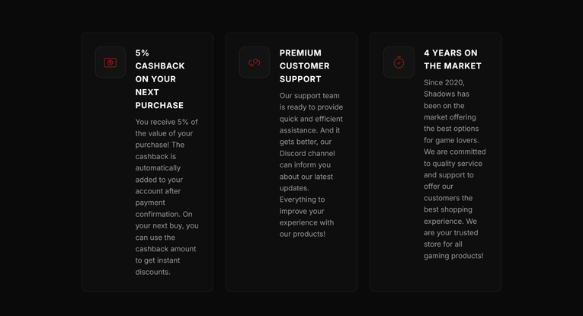Click 'our products!' text ending support card
This screenshot has height=316, width=583.
point(303,234)
